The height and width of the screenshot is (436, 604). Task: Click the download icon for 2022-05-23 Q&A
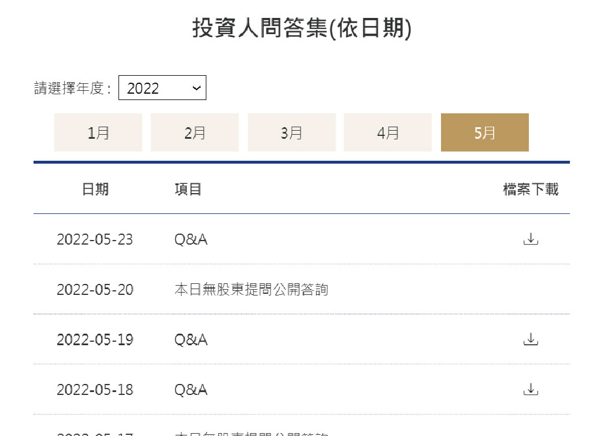[x=531, y=239]
